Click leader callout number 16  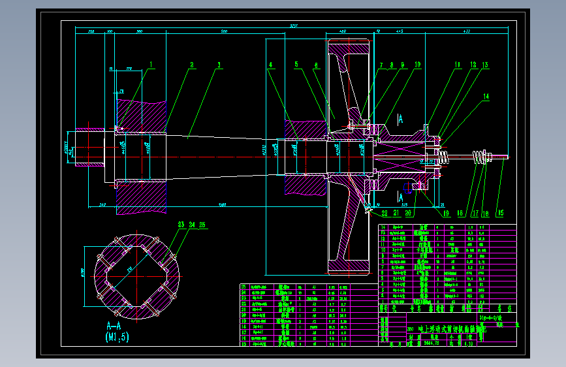click(x=486, y=214)
